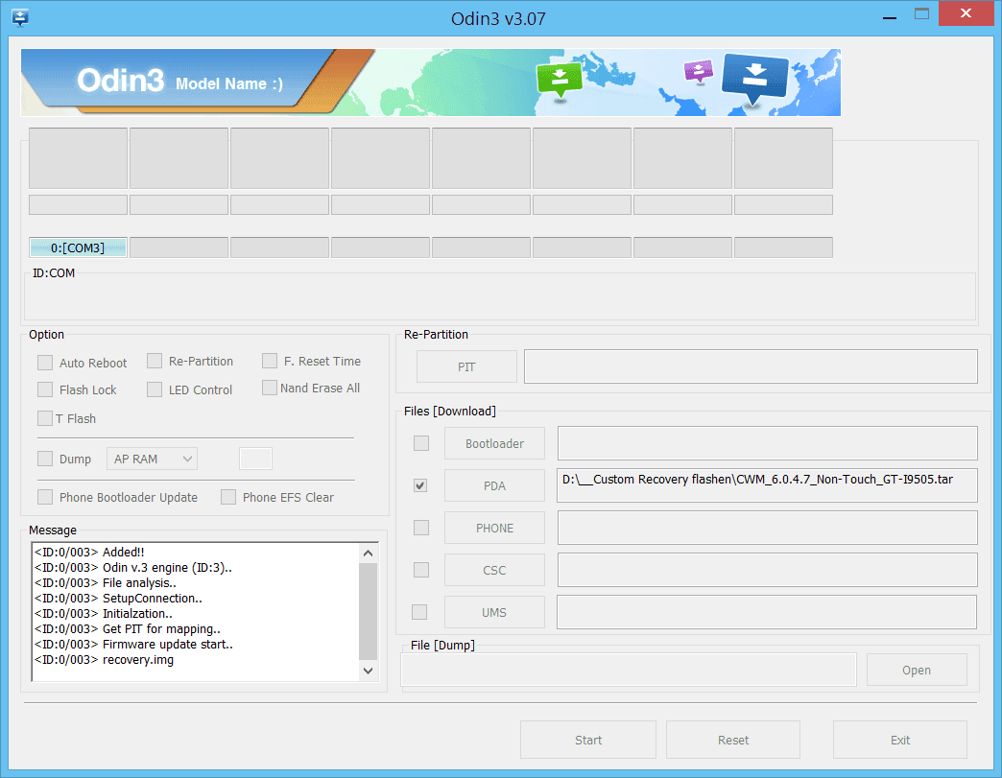The image size is (1002, 778).
Task: Click the purple transfer icon in banner
Action: click(x=699, y=72)
